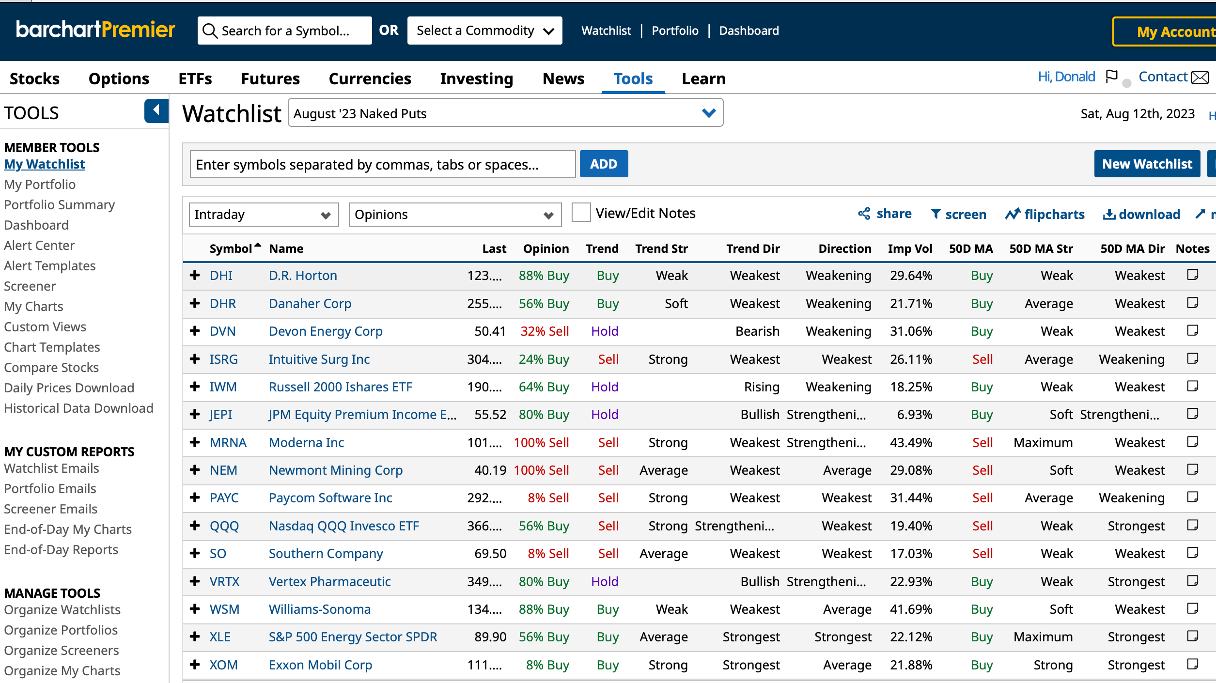
Task: Open the notes icon for DHI
Action: [1193, 275]
